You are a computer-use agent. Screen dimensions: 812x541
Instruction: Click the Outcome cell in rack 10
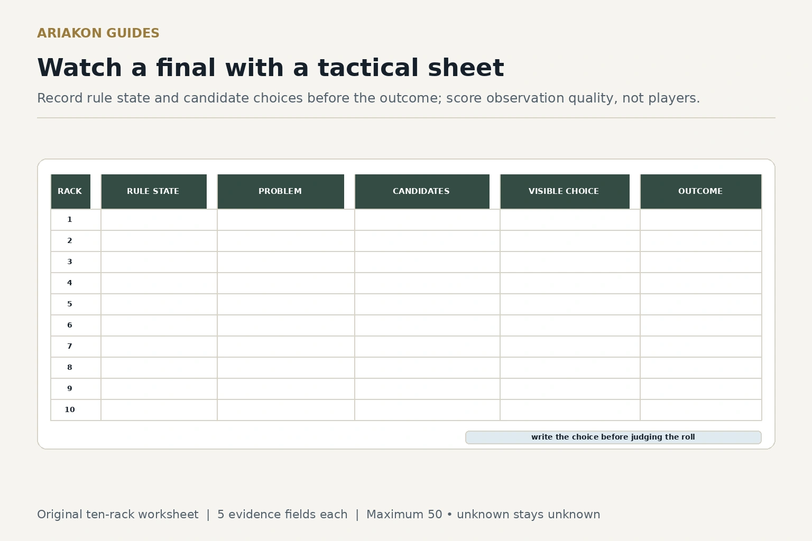tap(701, 410)
